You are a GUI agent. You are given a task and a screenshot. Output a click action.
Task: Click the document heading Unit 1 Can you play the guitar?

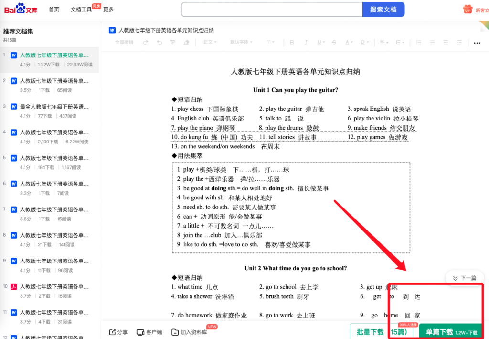(295, 90)
